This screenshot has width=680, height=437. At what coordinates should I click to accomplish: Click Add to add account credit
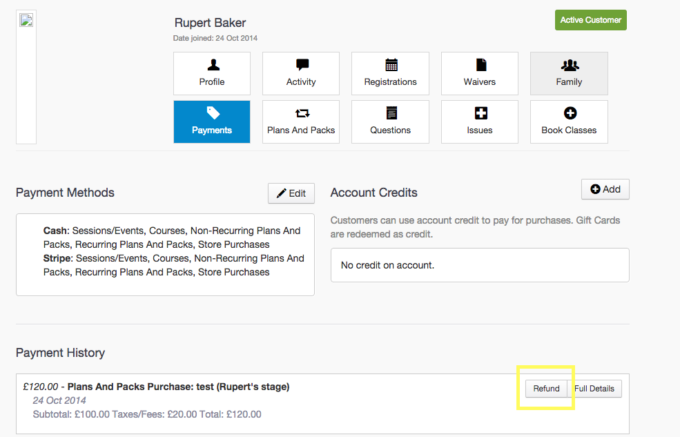pos(605,189)
